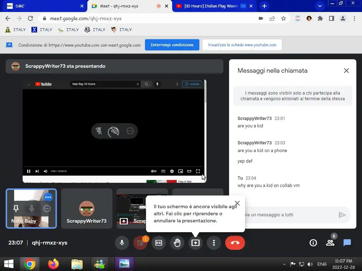This screenshot has width=362, height=271.
Task: Open Windows Start menu
Action: 9,264
